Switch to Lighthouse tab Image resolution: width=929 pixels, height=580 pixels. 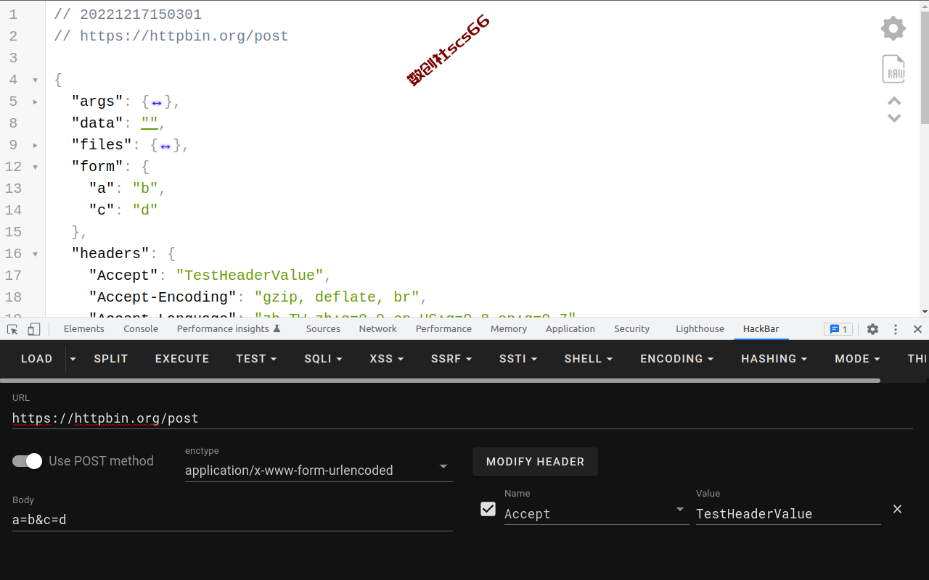(x=700, y=329)
